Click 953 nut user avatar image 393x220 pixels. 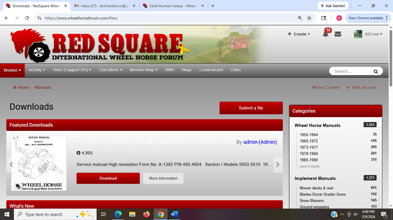(358, 34)
